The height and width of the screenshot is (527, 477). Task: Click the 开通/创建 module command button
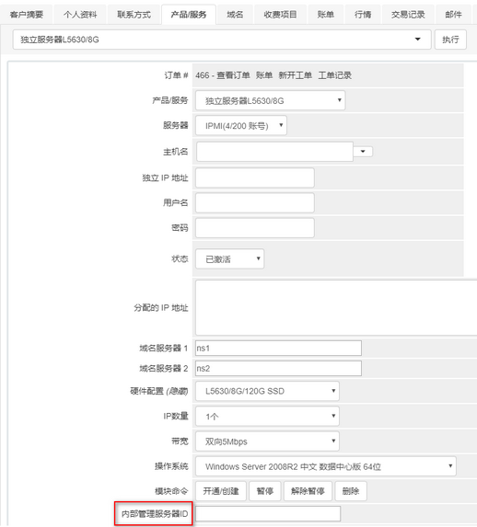221,491
